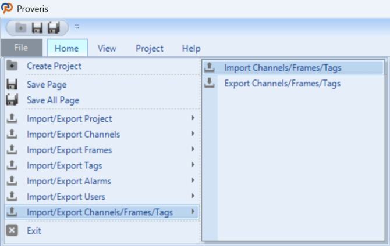Click the Proveris logo icon in title bar
Image resolution: width=390 pixels, height=246 pixels.
(7, 8)
